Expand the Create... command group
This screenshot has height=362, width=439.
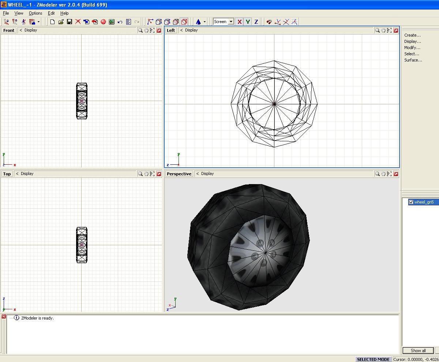click(412, 35)
